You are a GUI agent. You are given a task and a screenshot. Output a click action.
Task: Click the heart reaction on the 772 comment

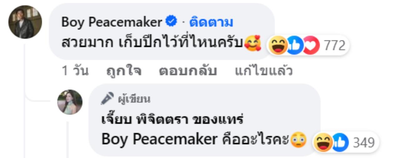pyautogui.click(x=311, y=46)
